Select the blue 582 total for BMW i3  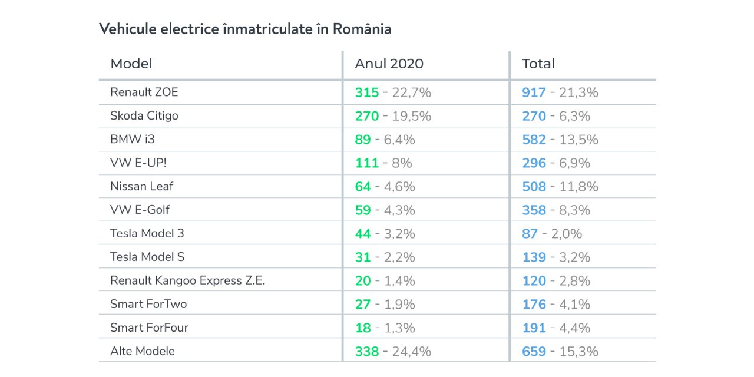click(534, 140)
